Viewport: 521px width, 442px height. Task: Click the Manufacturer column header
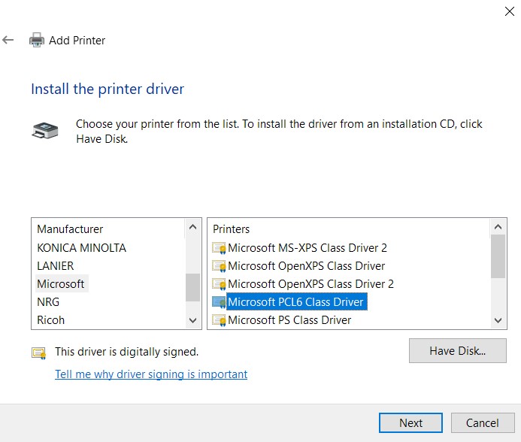click(x=70, y=229)
